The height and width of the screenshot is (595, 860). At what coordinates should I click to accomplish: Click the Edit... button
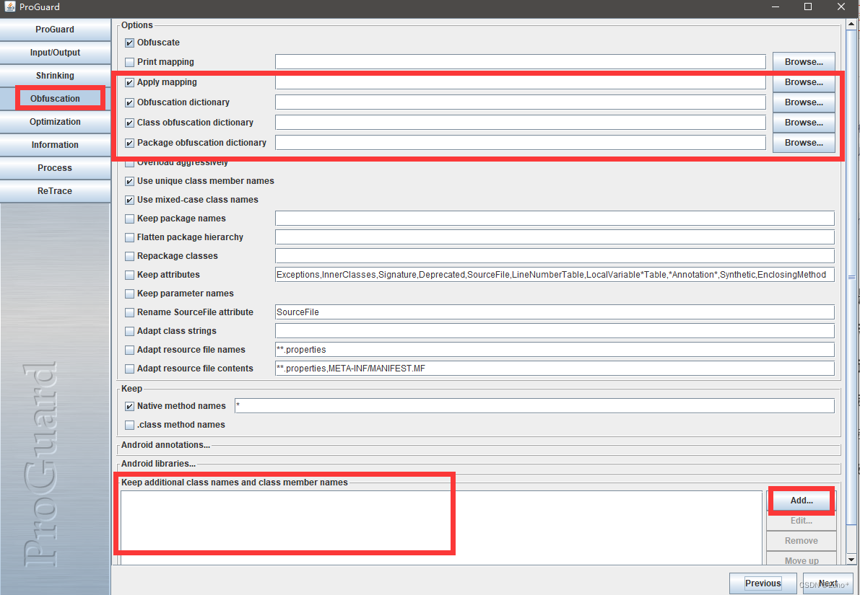pyautogui.click(x=802, y=521)
